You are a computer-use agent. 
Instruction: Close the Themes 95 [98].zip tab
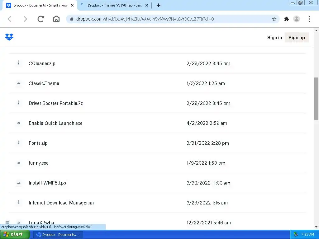[x=147, y=5]
